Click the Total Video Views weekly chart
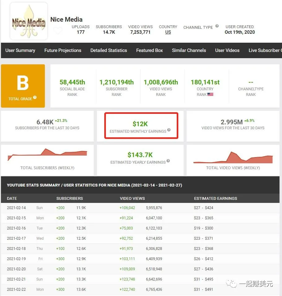Screen dimensions: 282x296 coord(233,157)
